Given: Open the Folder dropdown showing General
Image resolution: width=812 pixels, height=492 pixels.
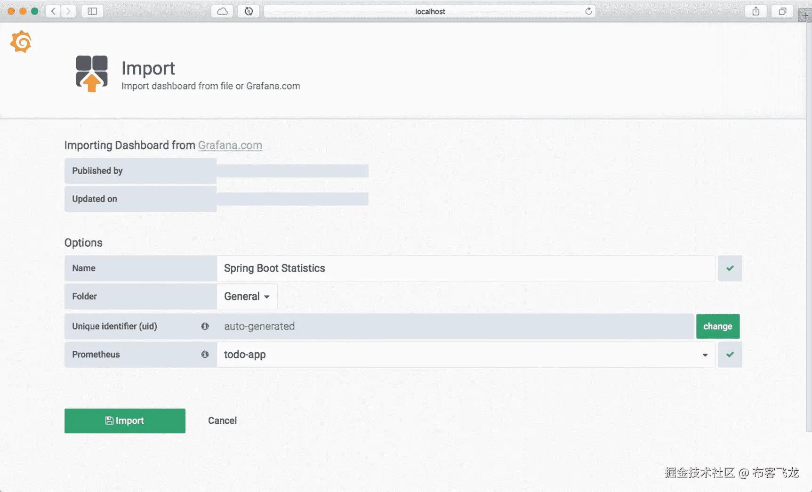Looking at the screenshot, I should click(247, 297).
